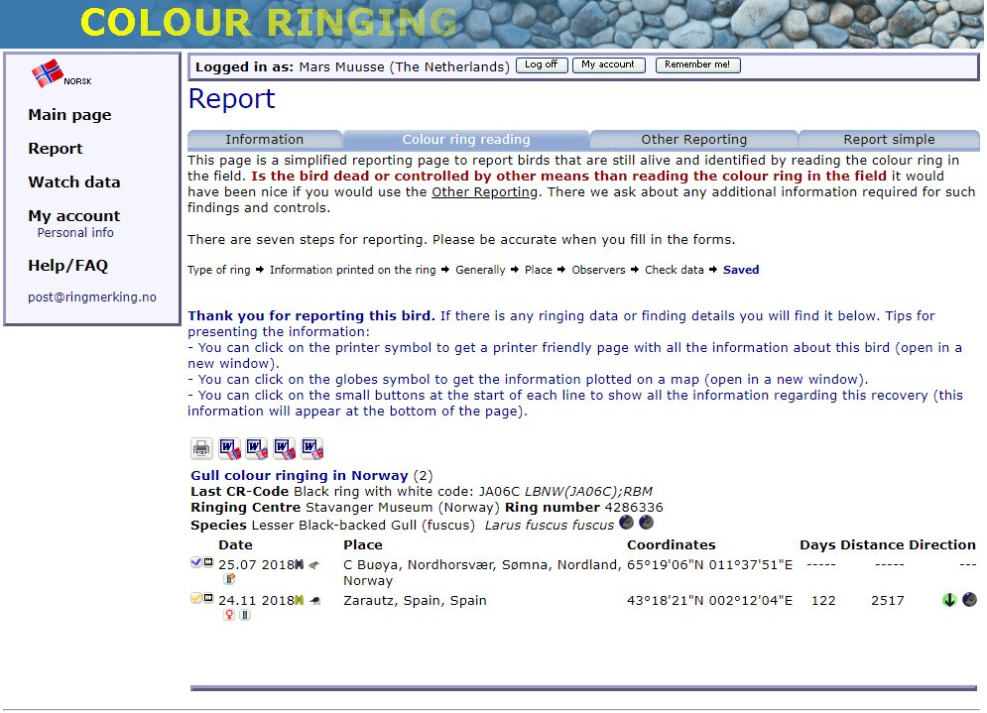Click the second globe icon beside Larus fuscus fuscus
Screen dimensions: 987x713
[x=647, y=523]
